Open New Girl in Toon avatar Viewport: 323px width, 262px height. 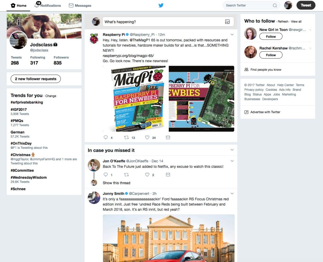(x=250, y=34)
